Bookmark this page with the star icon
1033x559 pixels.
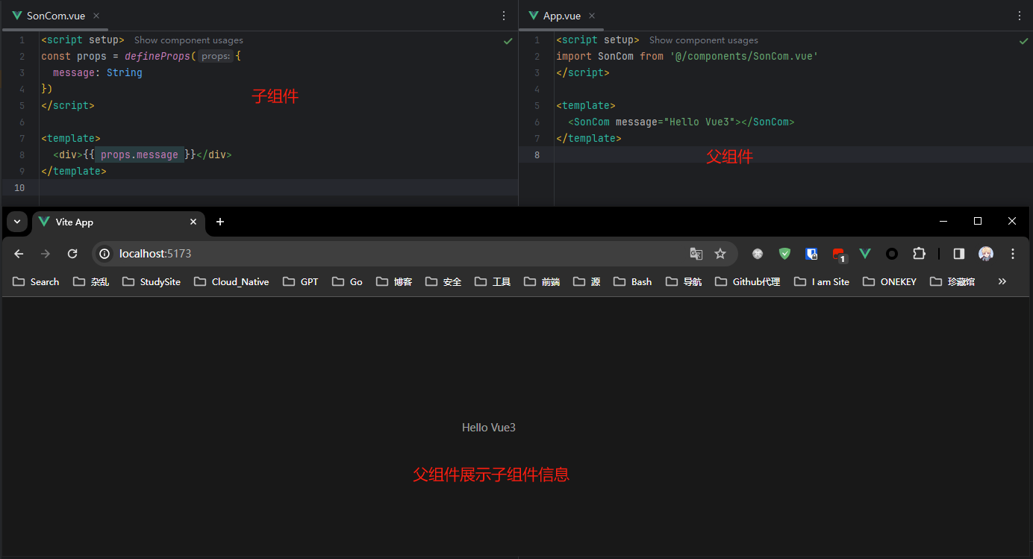tap(720, 254)
